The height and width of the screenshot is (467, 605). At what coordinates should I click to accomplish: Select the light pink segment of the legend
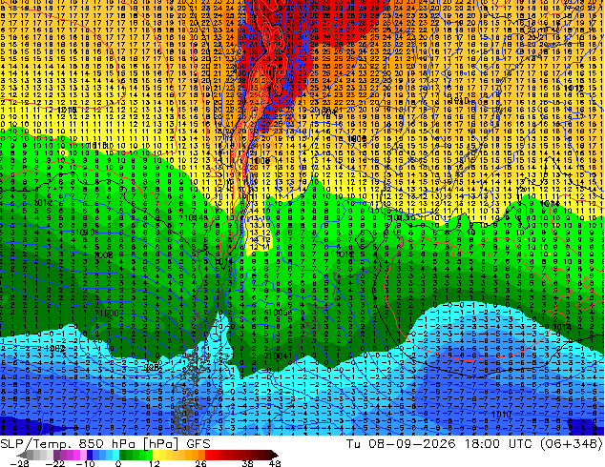[x=83, y=455]
